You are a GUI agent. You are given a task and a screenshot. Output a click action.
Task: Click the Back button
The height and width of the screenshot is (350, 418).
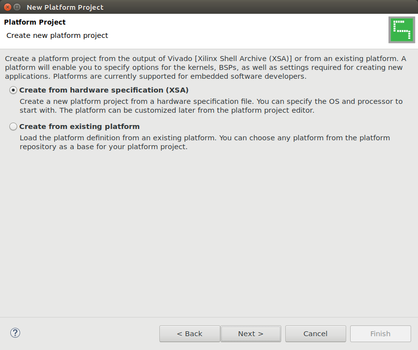point(189,333)
